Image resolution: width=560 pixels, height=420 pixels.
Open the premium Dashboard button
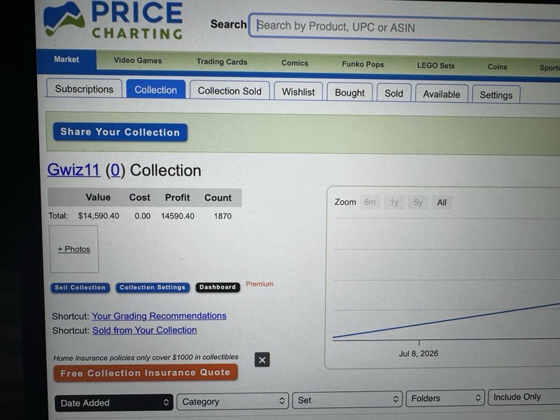tap(218, 287)
